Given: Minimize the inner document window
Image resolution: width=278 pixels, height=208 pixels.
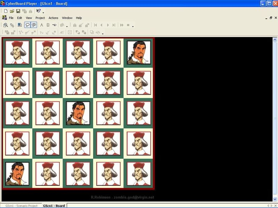Looking at the screenshot, I should pyautogui.click(x=266, y=18).
